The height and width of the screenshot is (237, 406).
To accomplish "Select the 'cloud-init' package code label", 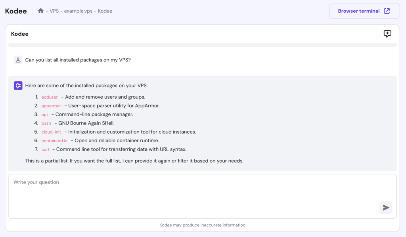I will pyautogui.click(x=51, y=132).
